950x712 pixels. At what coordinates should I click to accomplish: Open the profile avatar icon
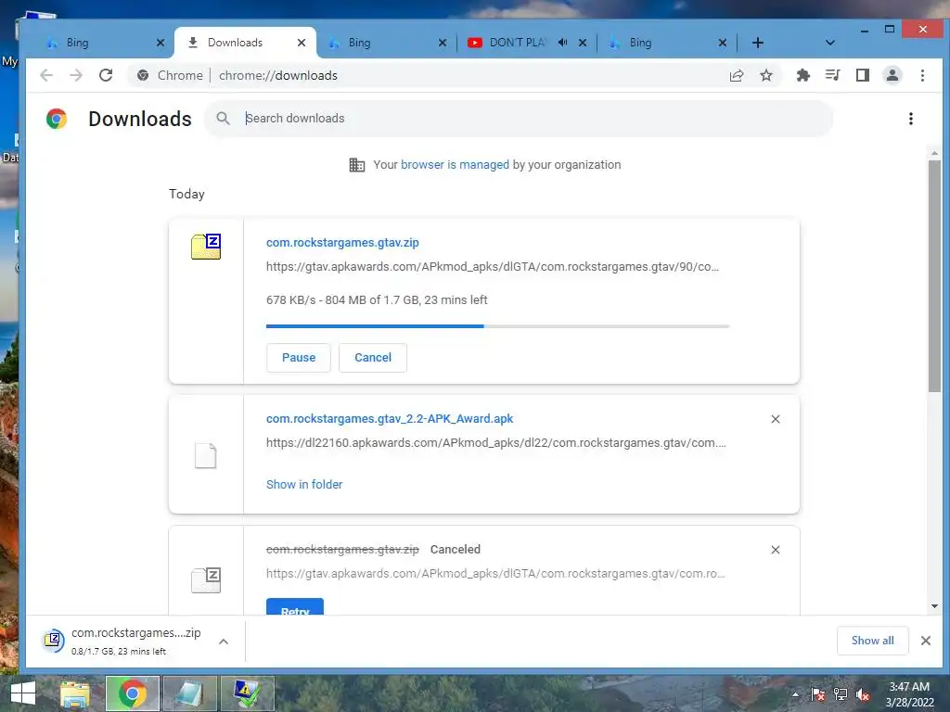coord(892,75)
